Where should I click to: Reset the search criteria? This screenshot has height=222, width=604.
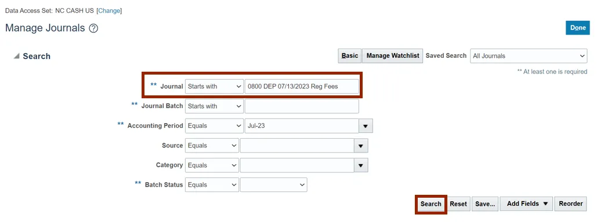(x=458, y=204)
